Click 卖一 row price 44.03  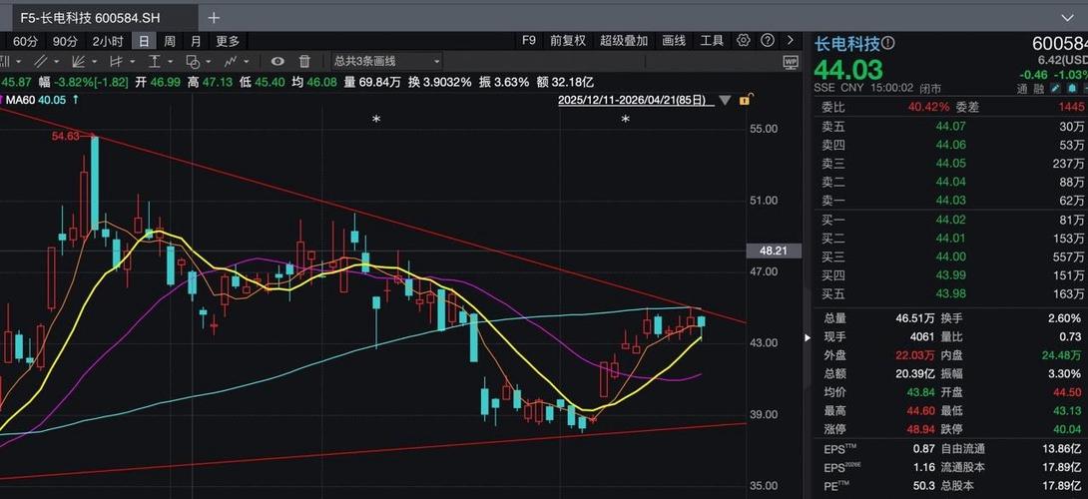pos(950,201)
